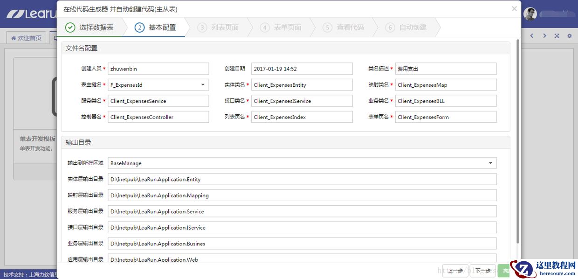Screen dimensions: 578x279
Task: Click the 服务类名 field Client_ExpensesService
Action: click(x=158, y=101)
